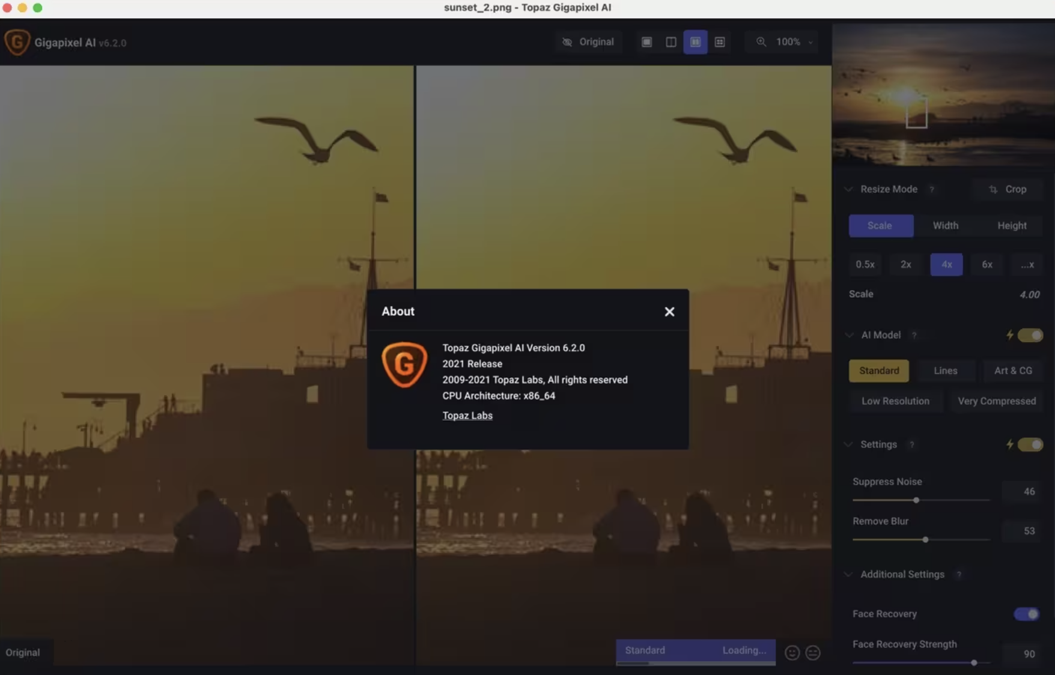The image size is (1055, 675).
Task: Click the zoom magnifier icon
Action: click(761, 42)
